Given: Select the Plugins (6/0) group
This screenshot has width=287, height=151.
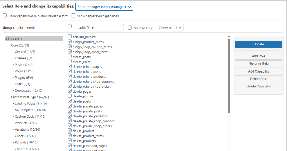Looking at the screenshot, I should click(x=24, y=78).
